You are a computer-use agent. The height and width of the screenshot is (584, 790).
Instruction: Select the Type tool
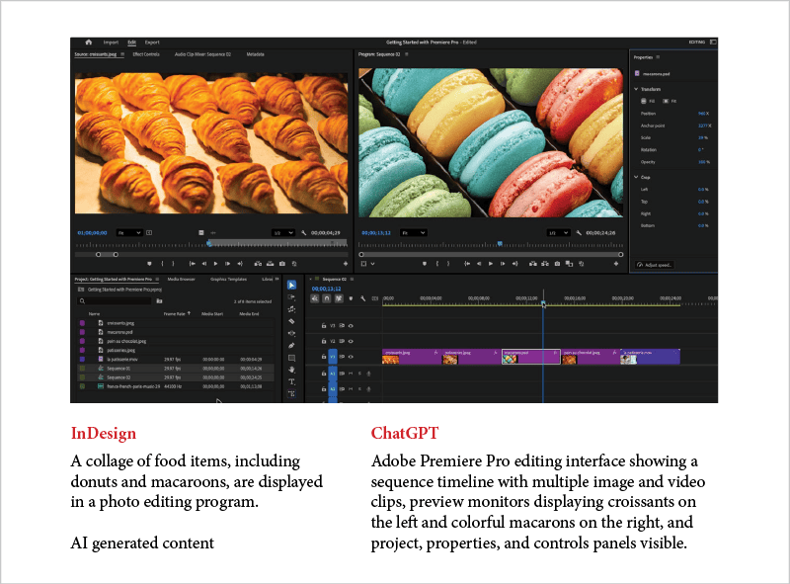291,381
